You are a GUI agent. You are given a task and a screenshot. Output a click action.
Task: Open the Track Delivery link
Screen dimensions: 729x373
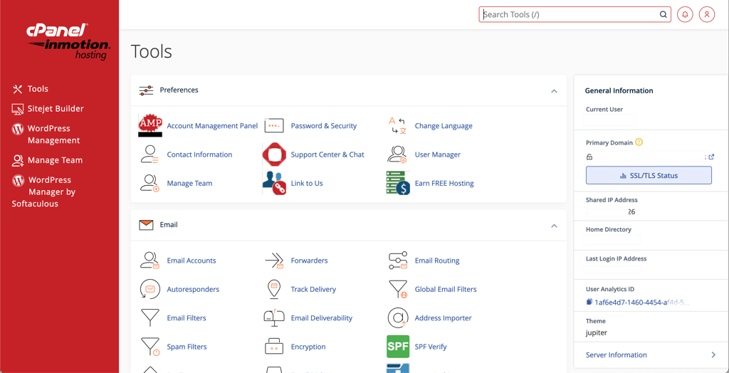click(313, 289)
